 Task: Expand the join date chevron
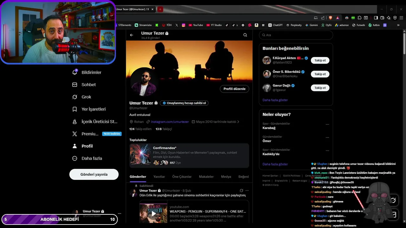point(238,122)
